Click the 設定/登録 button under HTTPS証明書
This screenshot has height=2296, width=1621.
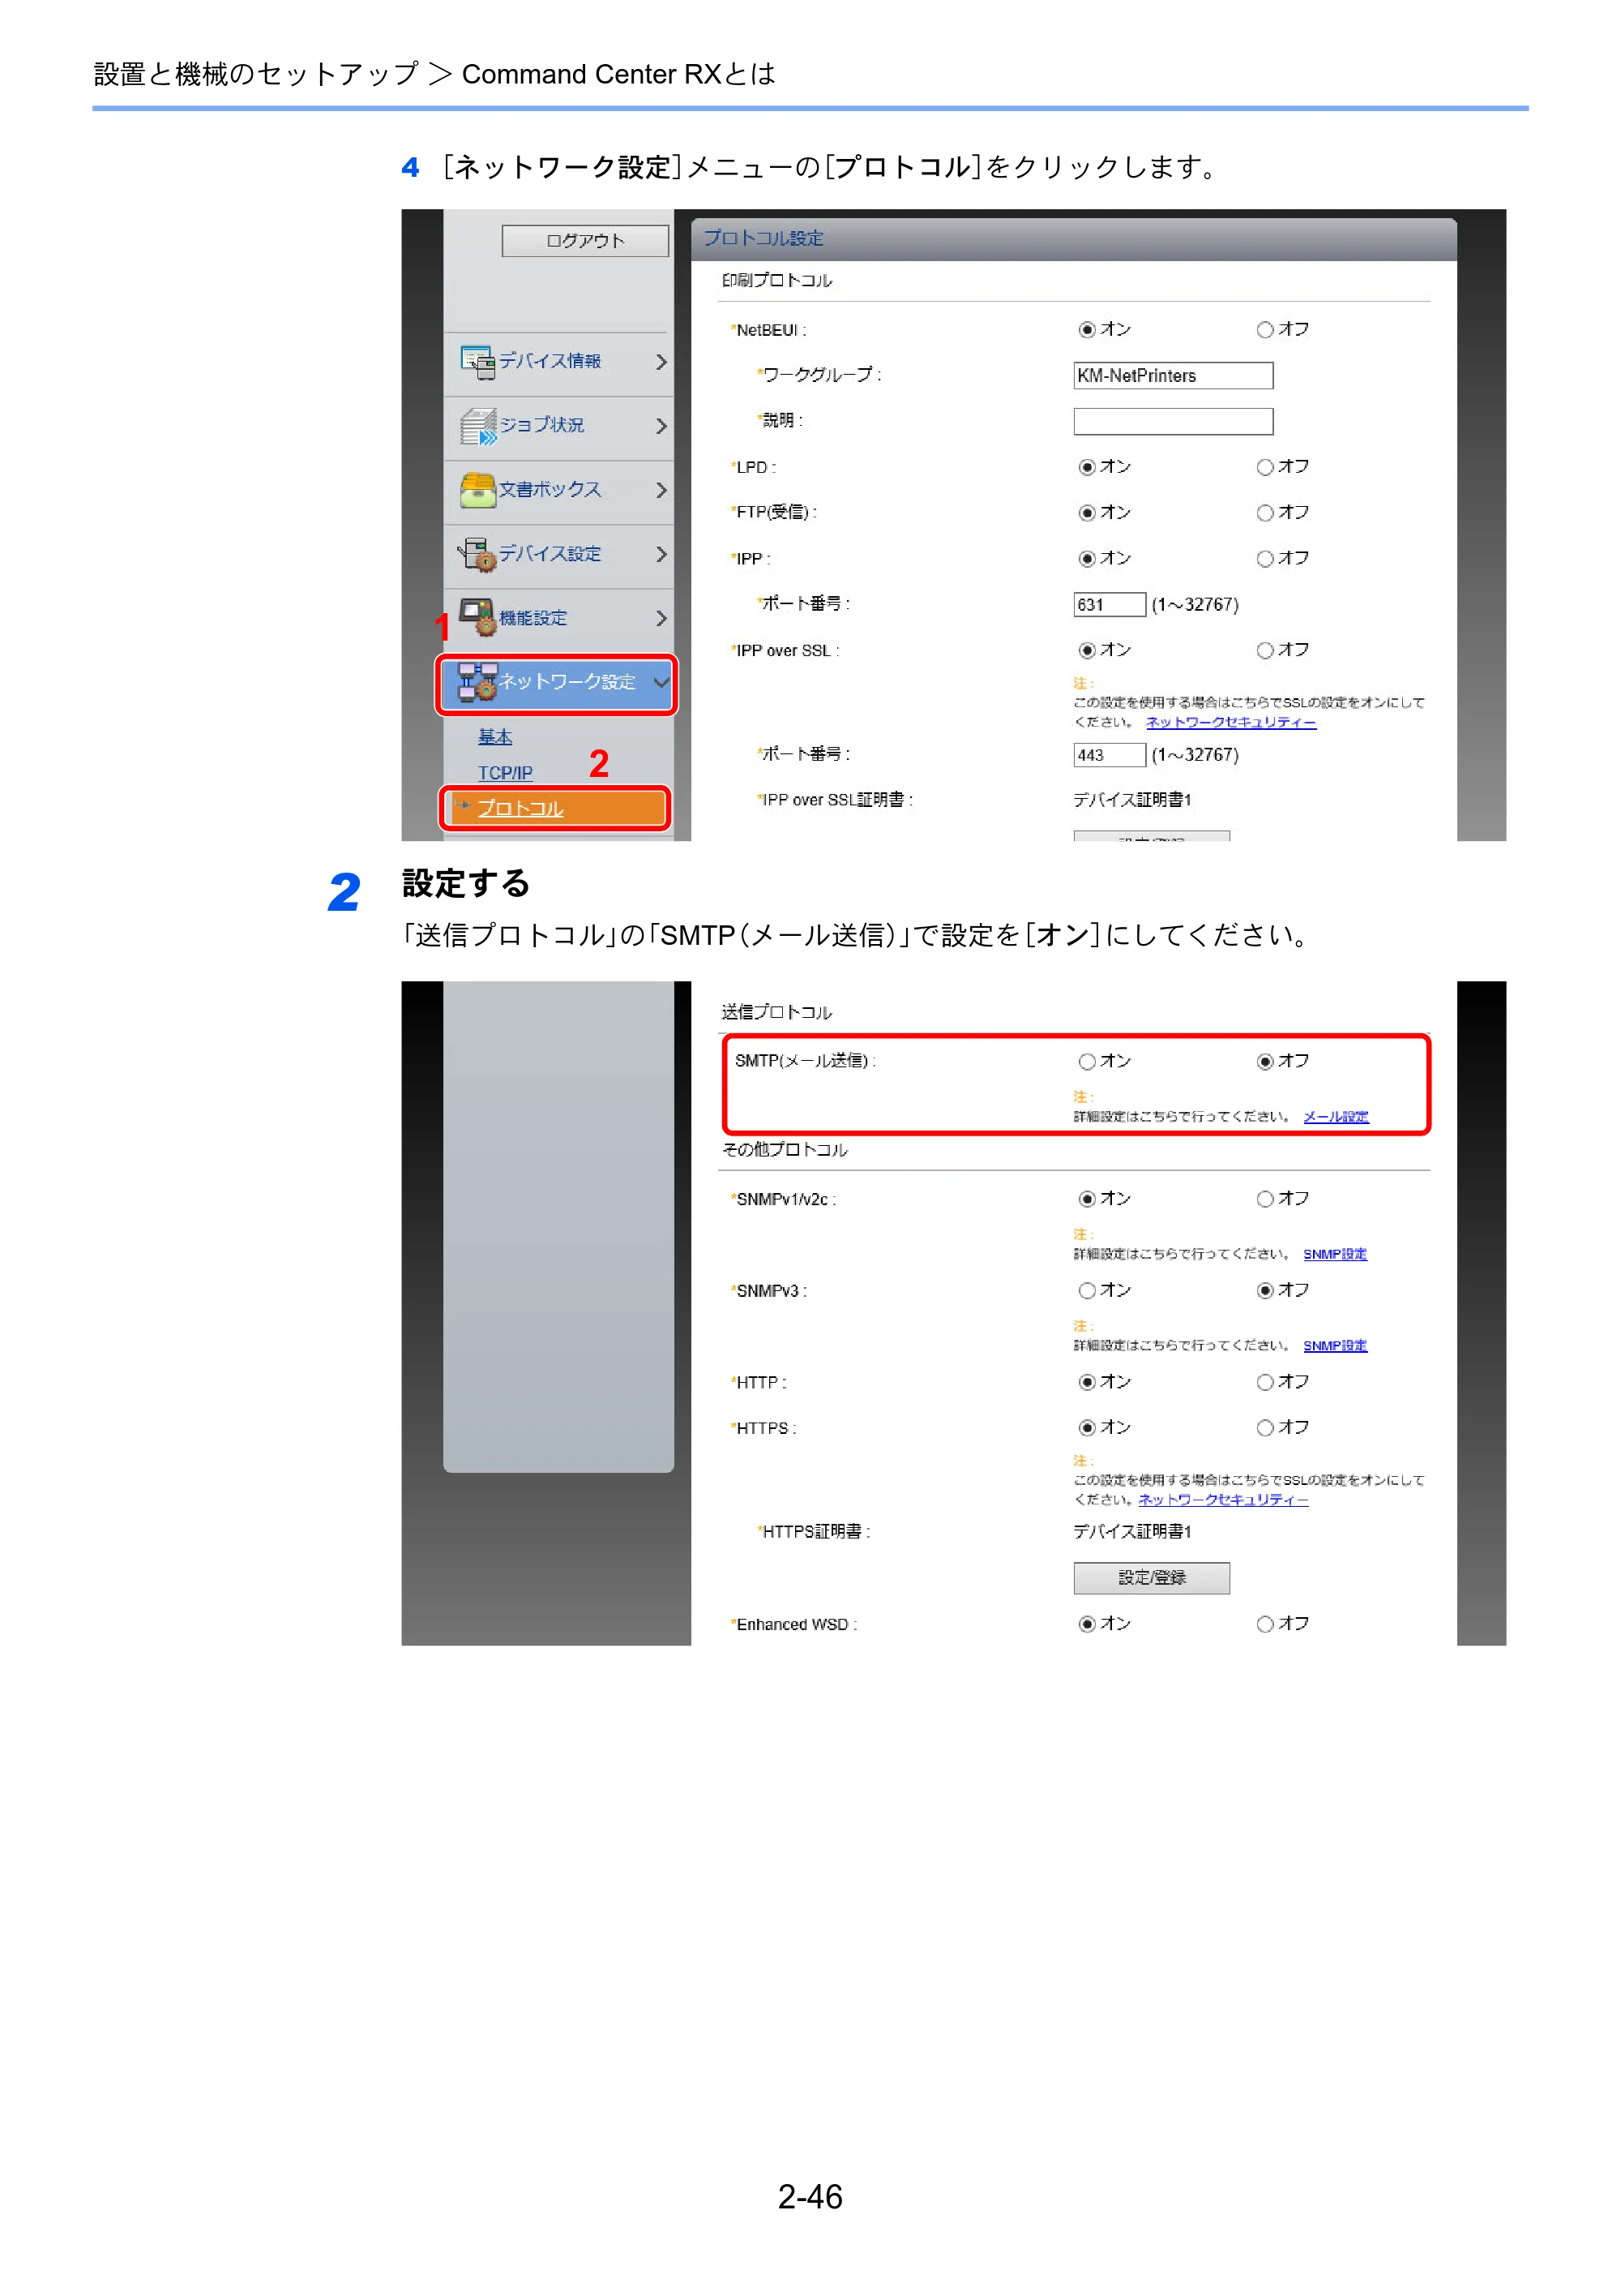pyautogui.click(x=1151, y=1578)
